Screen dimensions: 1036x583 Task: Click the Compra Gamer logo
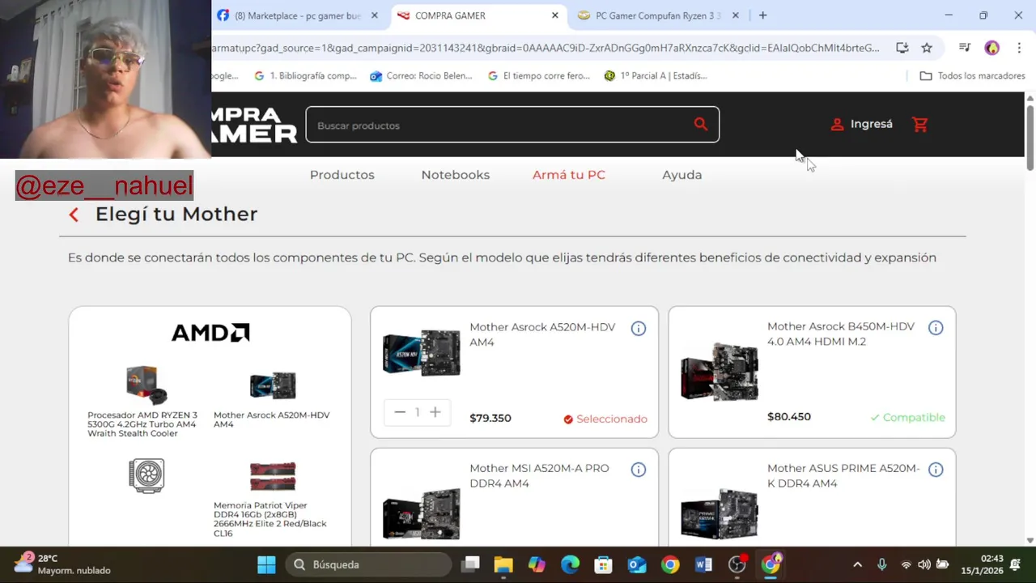[x=255, y=125]
